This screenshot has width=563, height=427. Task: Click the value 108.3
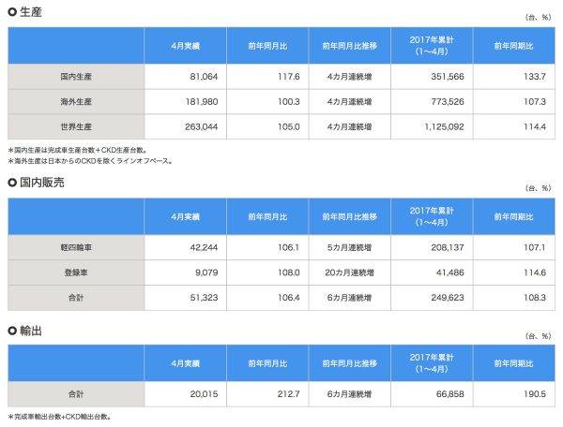click(x=535, y=298)
